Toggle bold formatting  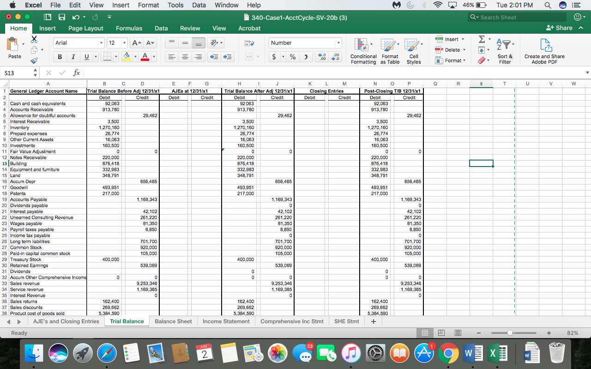click(60, 56)
